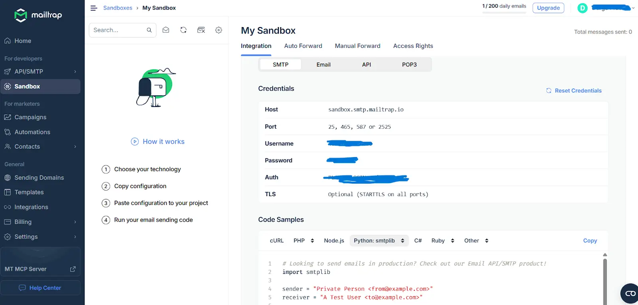
Task: Select the API integration option
Action: 366,65
